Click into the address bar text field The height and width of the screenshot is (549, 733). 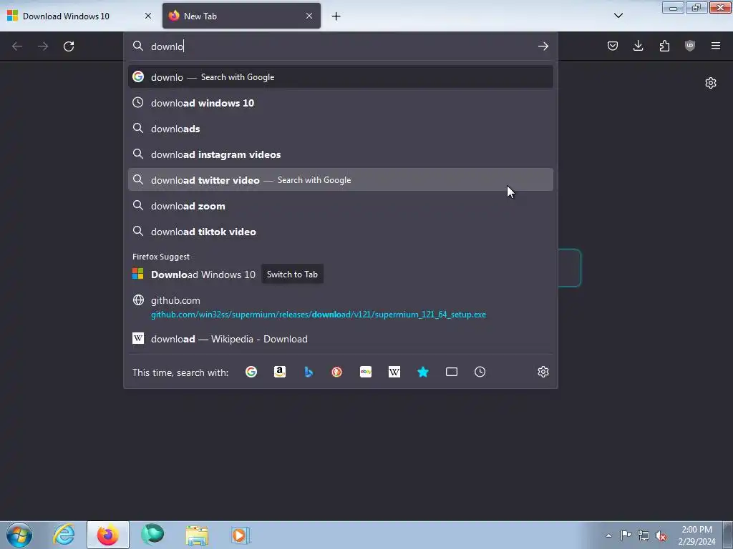[x=341, y=46]
